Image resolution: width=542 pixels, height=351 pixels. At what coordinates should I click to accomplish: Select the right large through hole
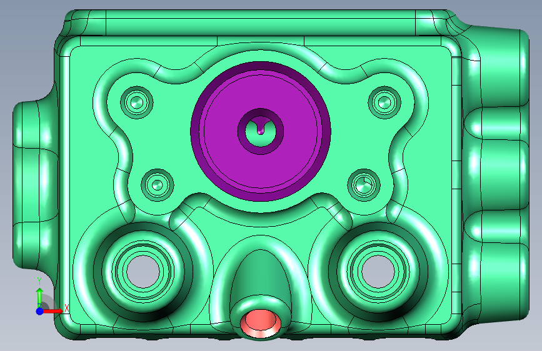(378, 272)
